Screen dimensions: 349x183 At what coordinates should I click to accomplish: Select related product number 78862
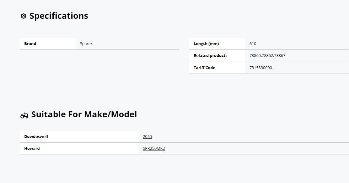267,56
